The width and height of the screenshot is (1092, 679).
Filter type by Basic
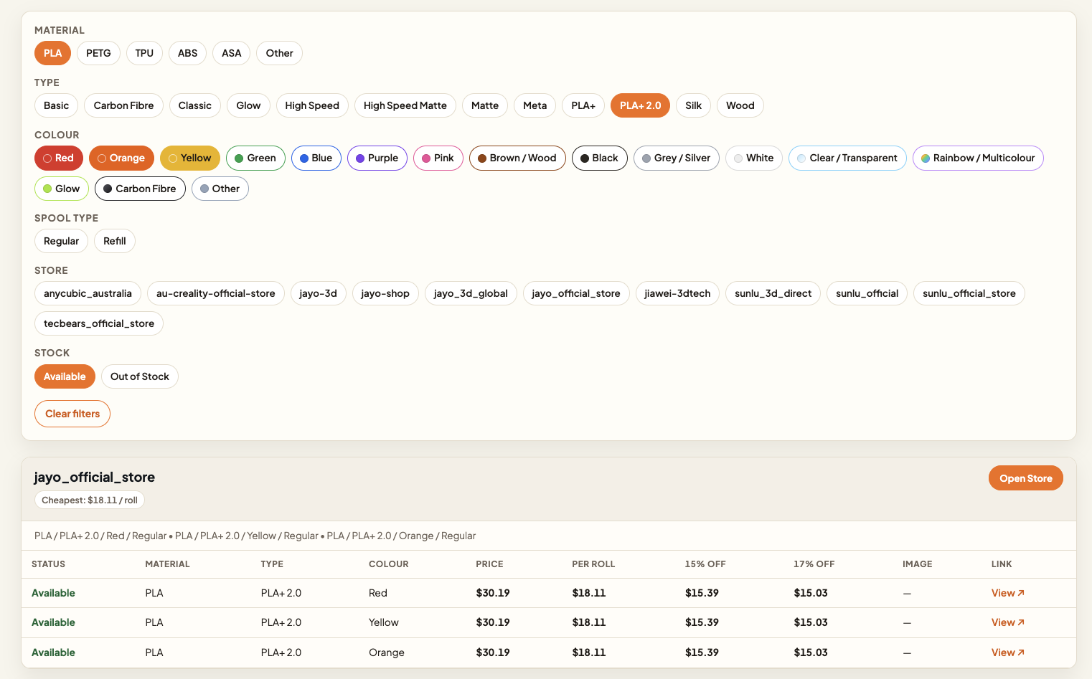(x=56, y=105)
